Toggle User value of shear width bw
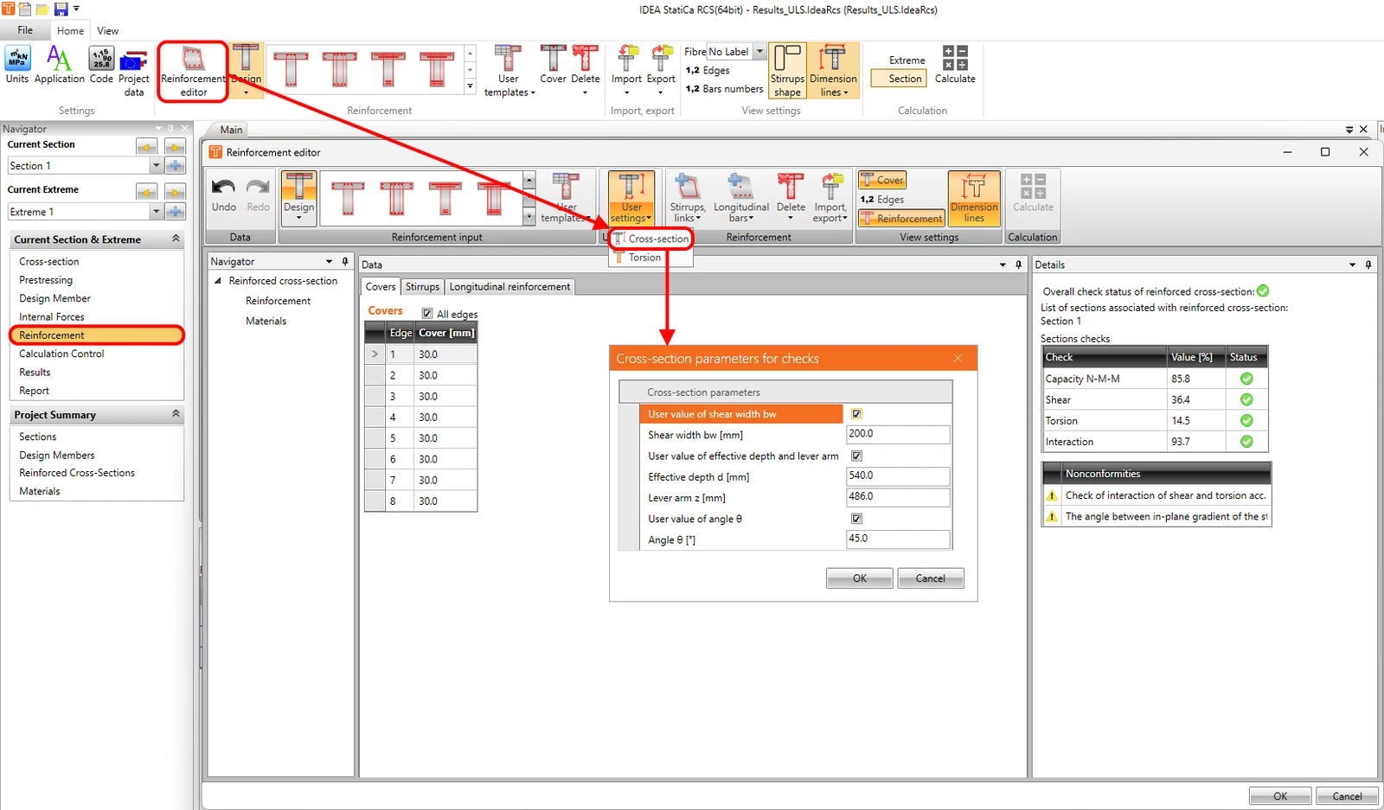The height and width of the screenshot is (810, 1384). [856, 414]
